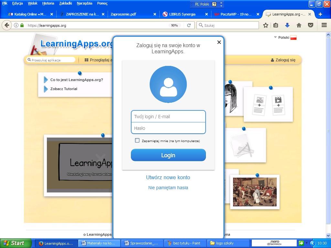
Task: Bookmark this page with the star icon
Action: pos(266,25)
